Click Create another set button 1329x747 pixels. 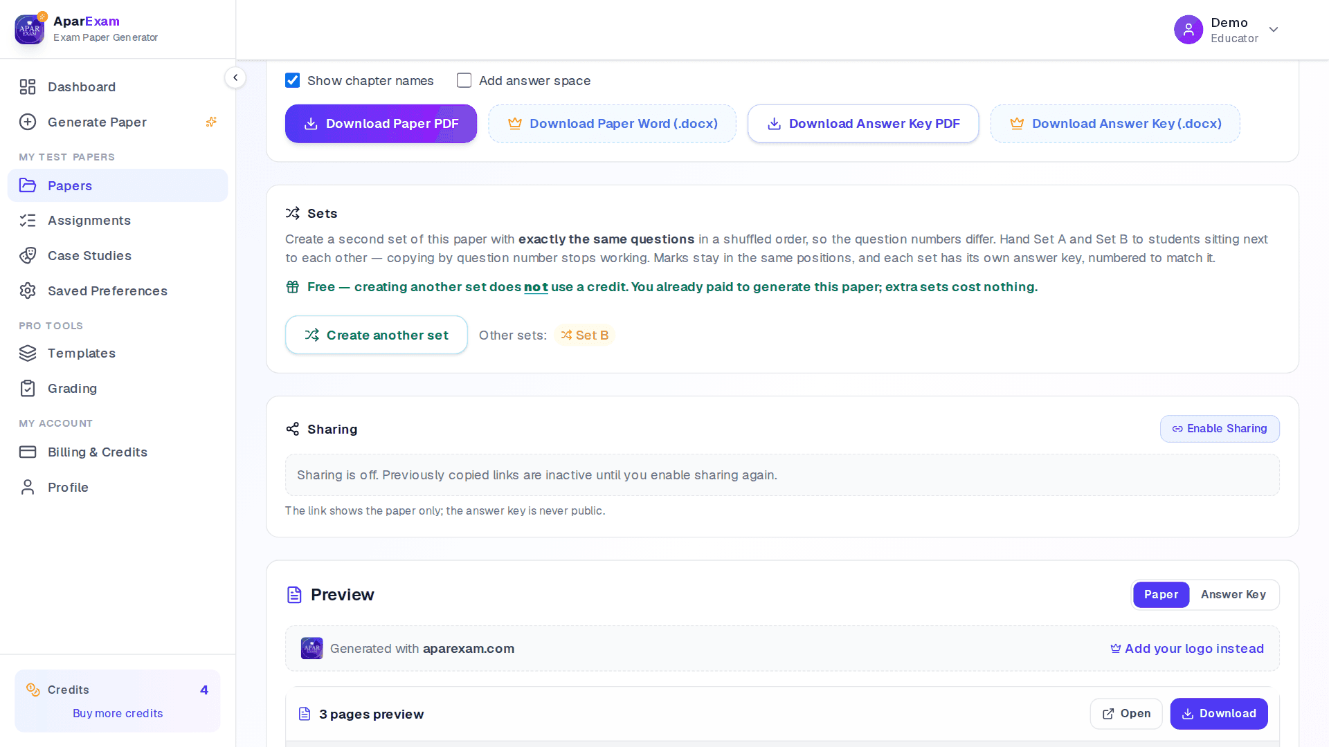[377, 335]
